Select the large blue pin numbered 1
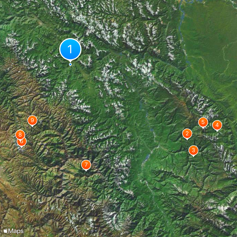Screen dimensions: 237x237 70,49
